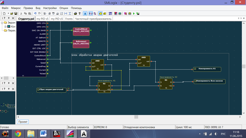The image size is (246, 138).
Task: Click the green Run arrow icon
Action: [134, 14]
